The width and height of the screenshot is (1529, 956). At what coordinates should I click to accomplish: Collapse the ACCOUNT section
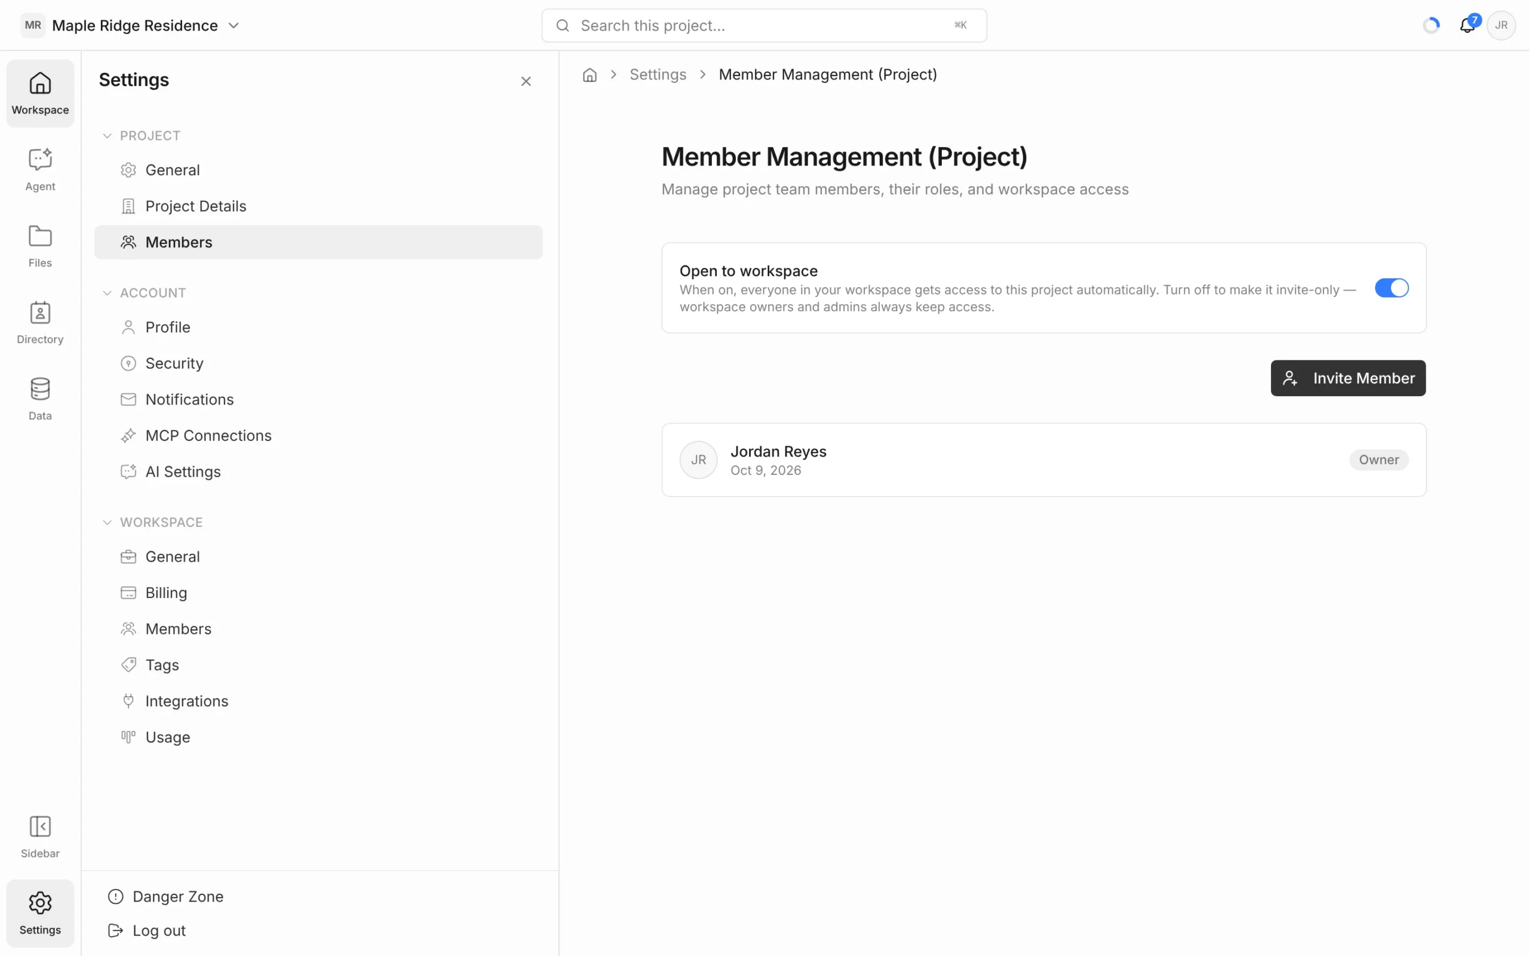(144, 293)
